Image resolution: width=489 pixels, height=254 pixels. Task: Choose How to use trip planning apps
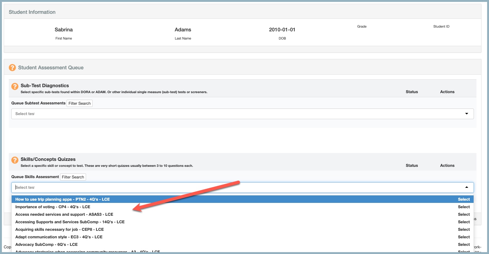62,199
